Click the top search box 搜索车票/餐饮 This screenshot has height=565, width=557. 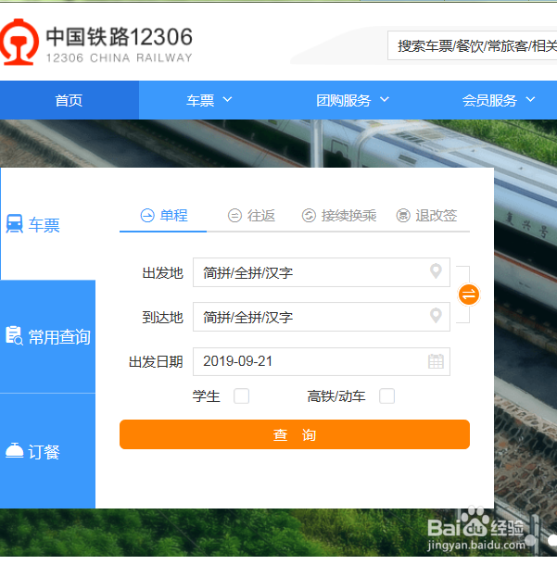pyautogui.click(x=473, y=45)
